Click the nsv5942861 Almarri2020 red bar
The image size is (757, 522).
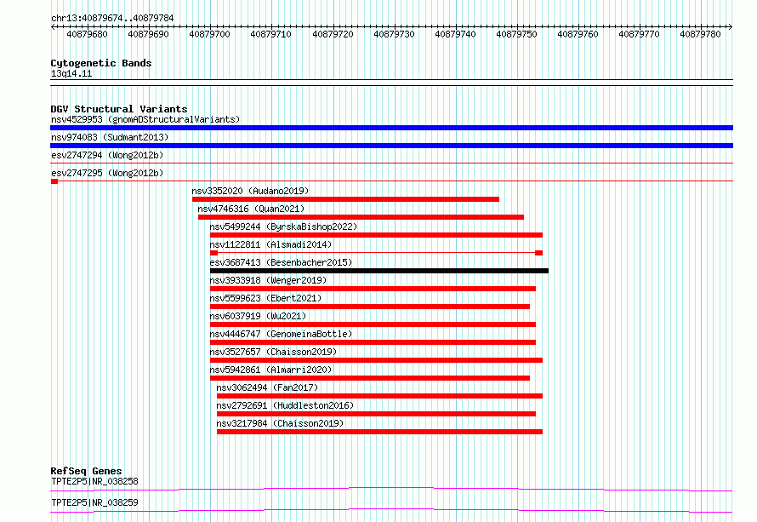tap(370, 378)
